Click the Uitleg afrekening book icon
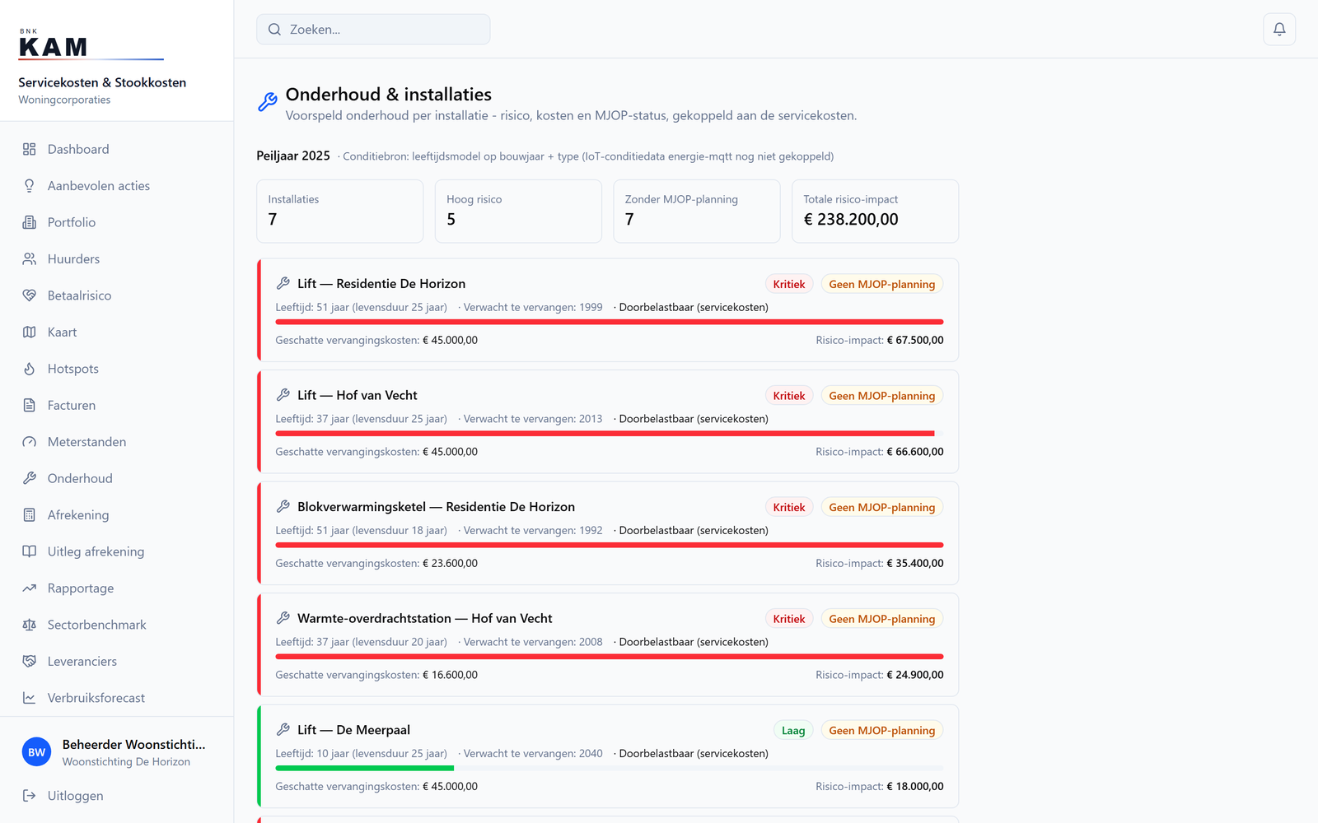Screen dimensions: 1318x823 (x=30, y=551)
